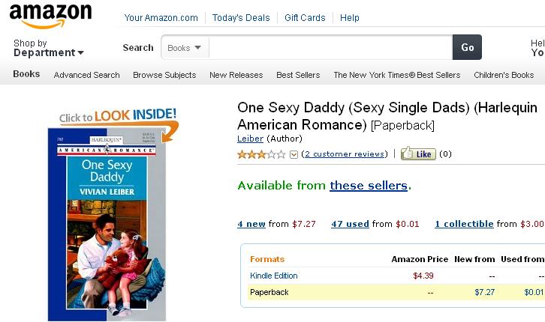Click the Go search button
545x322 pixels.
pos(467,47)
